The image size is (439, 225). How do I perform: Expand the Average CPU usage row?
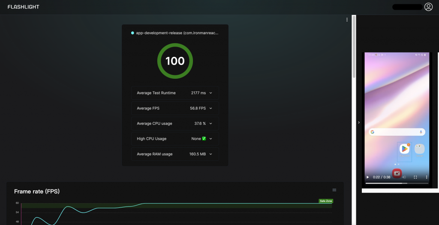(x=175, y=124)
